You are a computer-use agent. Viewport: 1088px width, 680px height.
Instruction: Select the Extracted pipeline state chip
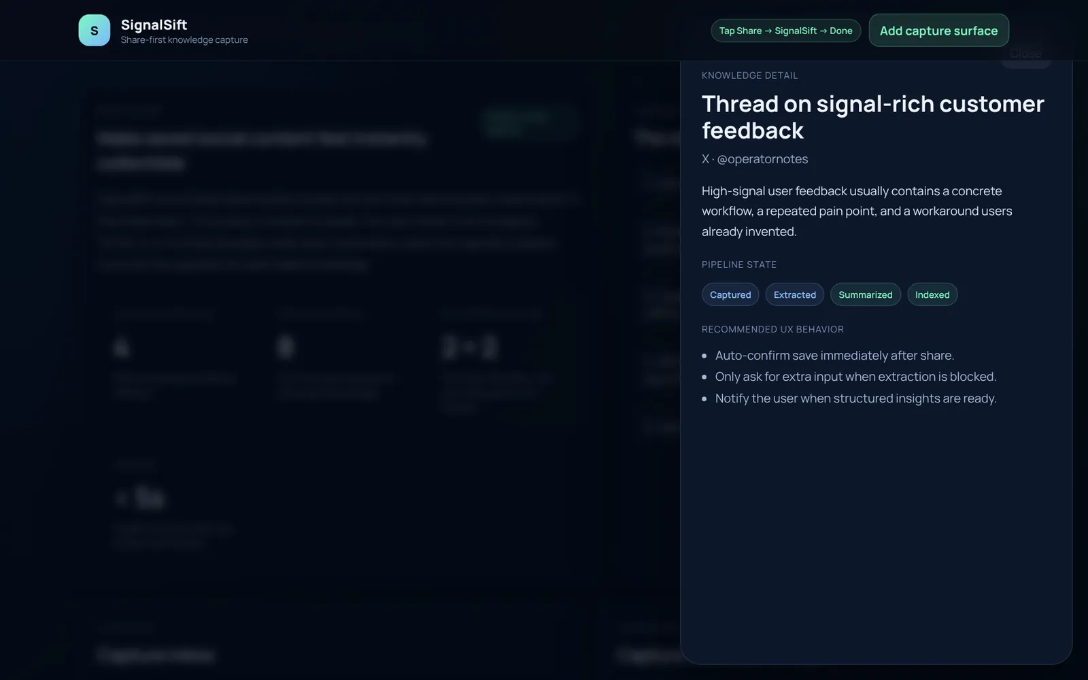794,294
